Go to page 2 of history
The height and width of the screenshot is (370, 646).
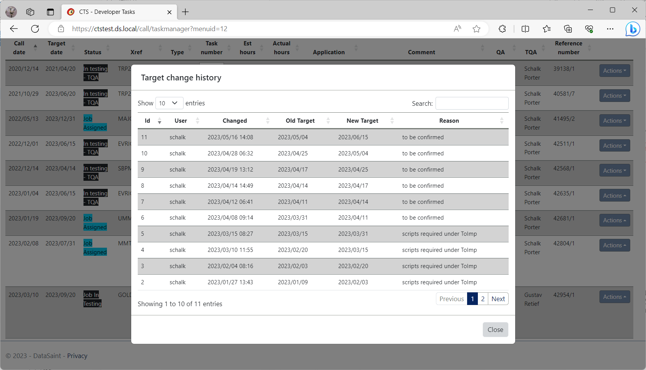(483, 299)
